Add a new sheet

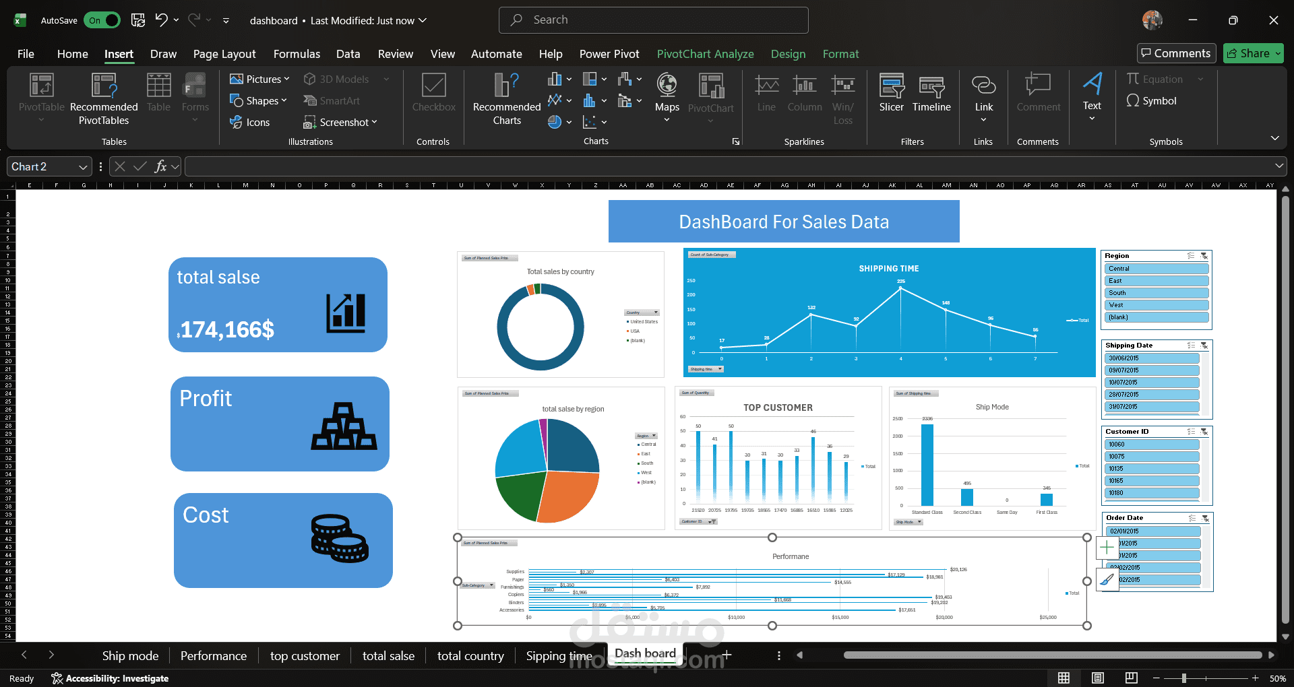click(x=727, y=655)
